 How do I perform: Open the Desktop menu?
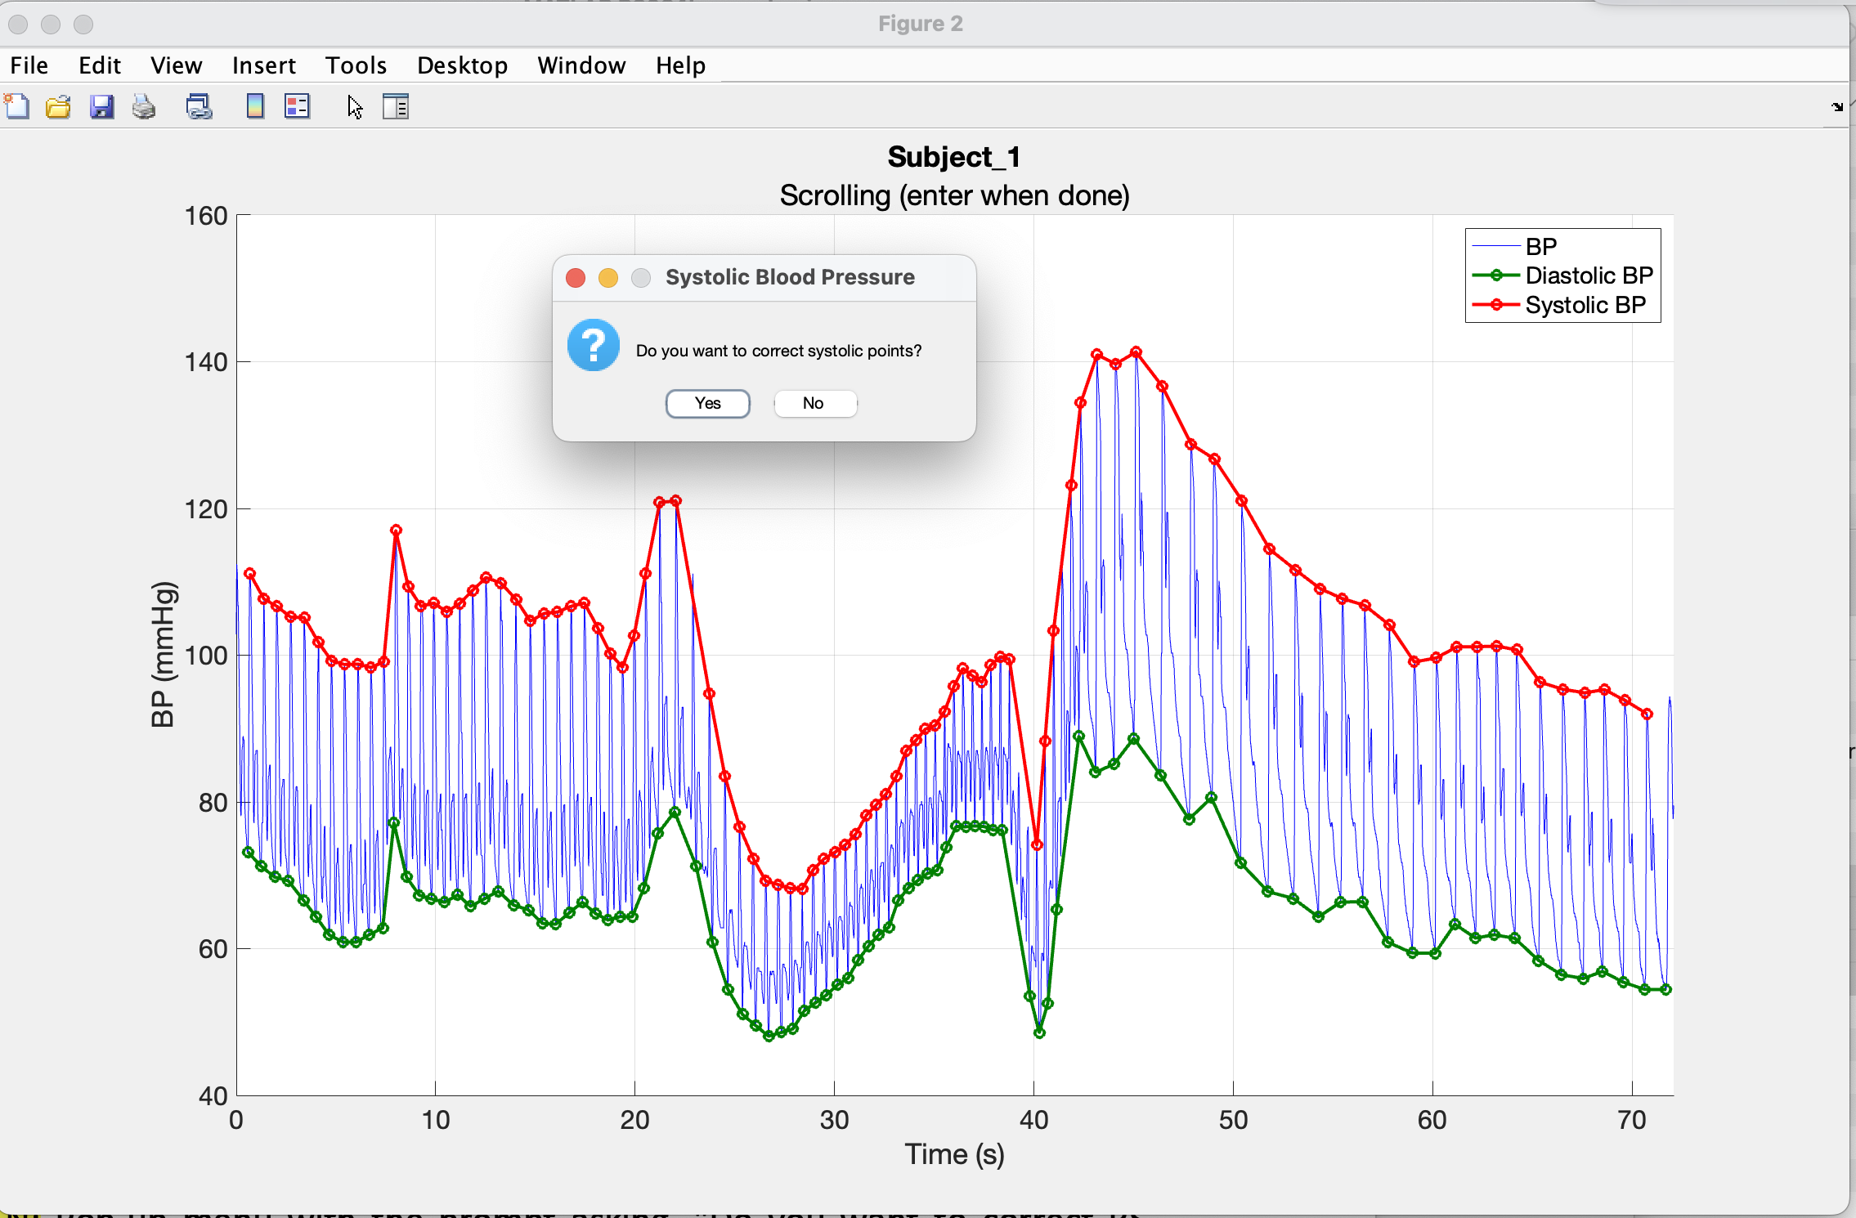coord(462,65)
